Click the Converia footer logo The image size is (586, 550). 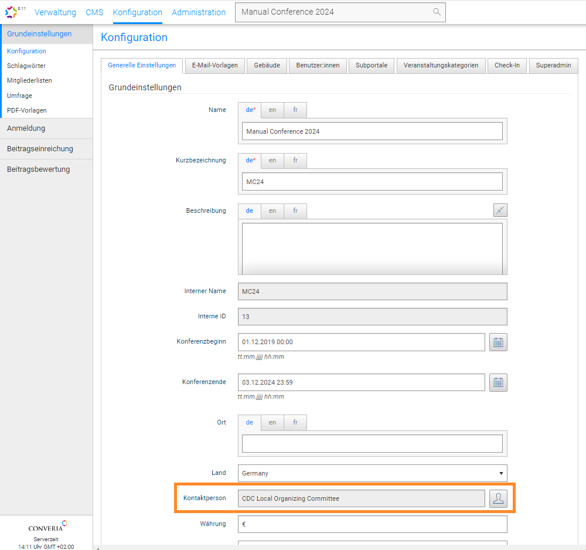pos(47,526)
